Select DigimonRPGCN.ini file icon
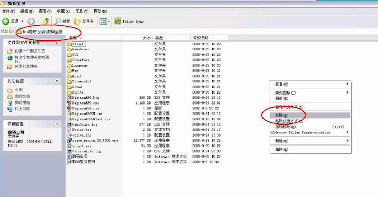 tap(69, 113)
